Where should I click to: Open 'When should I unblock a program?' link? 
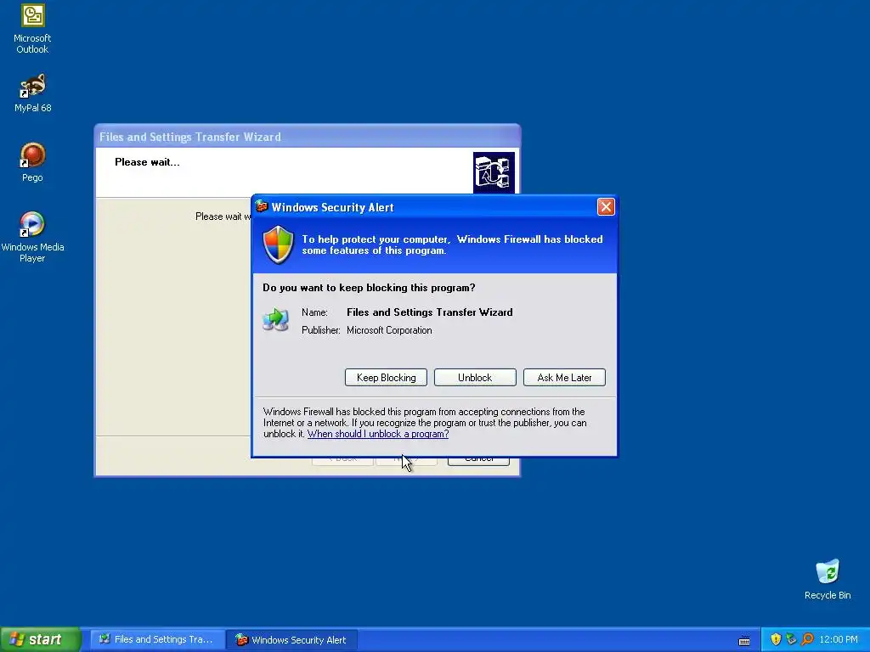378,434
